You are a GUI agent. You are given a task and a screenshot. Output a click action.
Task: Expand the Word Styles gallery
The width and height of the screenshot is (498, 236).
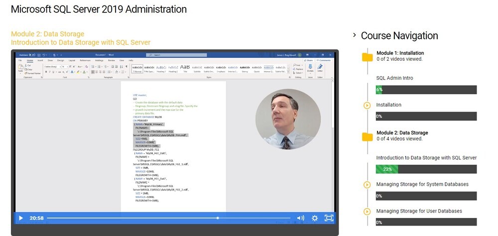(288, 72)
